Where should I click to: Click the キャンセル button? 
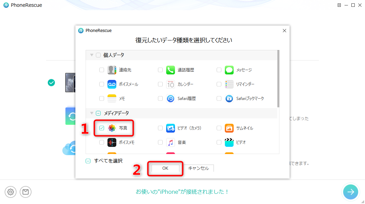click(x=199, y=168)
